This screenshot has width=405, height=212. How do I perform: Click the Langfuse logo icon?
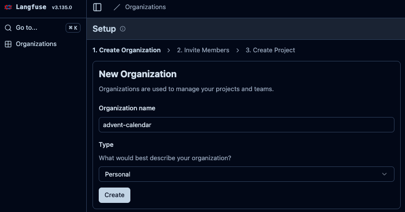click(8, 7)
